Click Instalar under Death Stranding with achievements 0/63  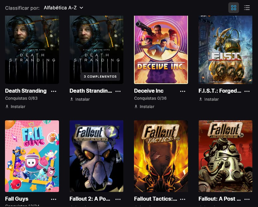click(x=15, y=107)
